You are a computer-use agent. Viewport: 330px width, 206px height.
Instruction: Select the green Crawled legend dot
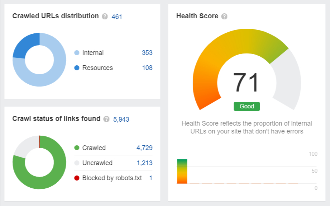[x=77, y=148]
